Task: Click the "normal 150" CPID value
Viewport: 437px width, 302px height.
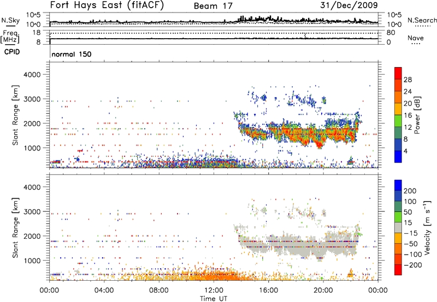Action: click(72, 54)
